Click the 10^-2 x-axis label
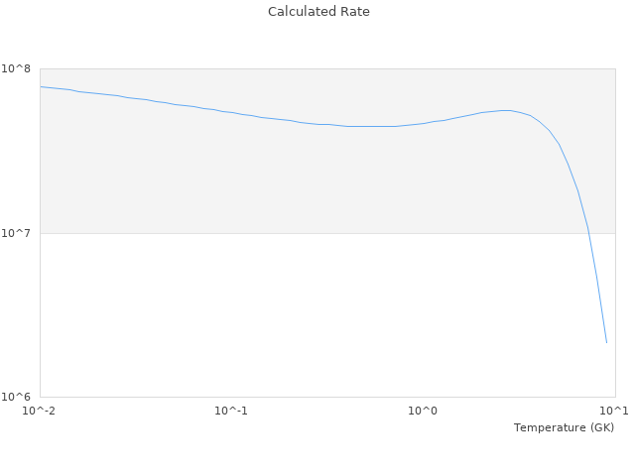 tap(40, 412)
